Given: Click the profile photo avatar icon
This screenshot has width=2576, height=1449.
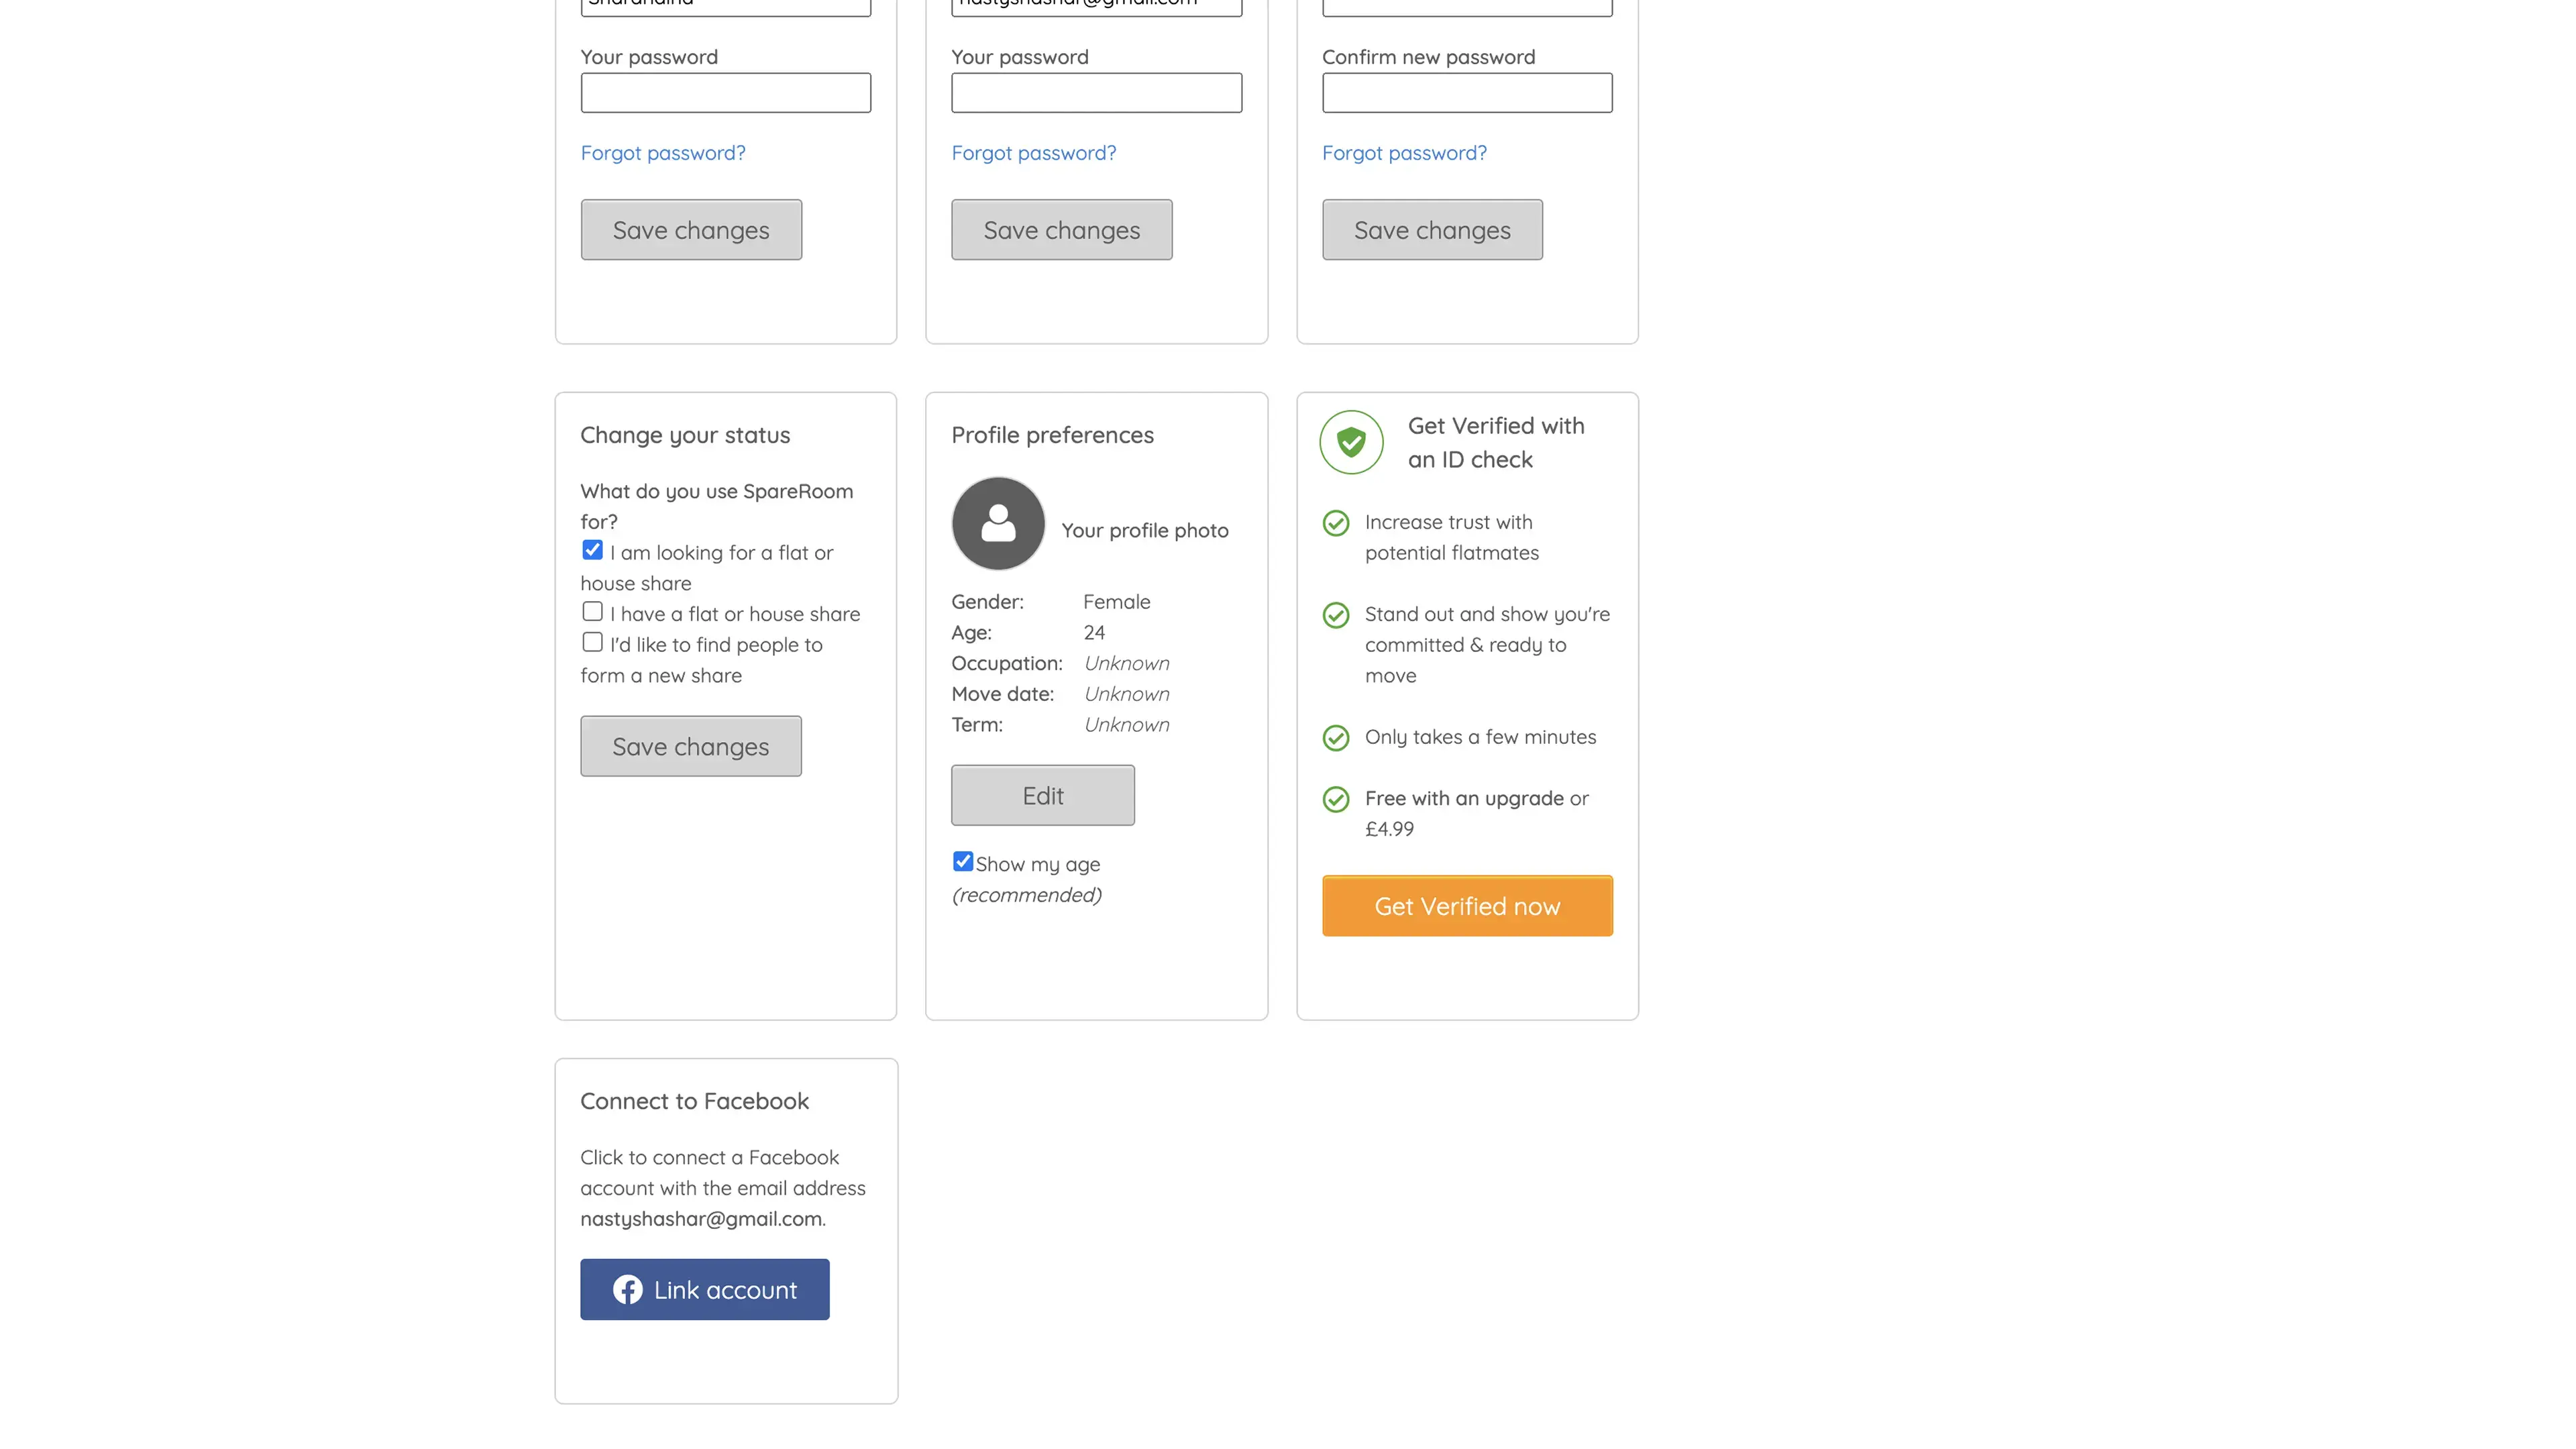Looking at the screenshot, I should pyautogui.click(x=998, y=523).
